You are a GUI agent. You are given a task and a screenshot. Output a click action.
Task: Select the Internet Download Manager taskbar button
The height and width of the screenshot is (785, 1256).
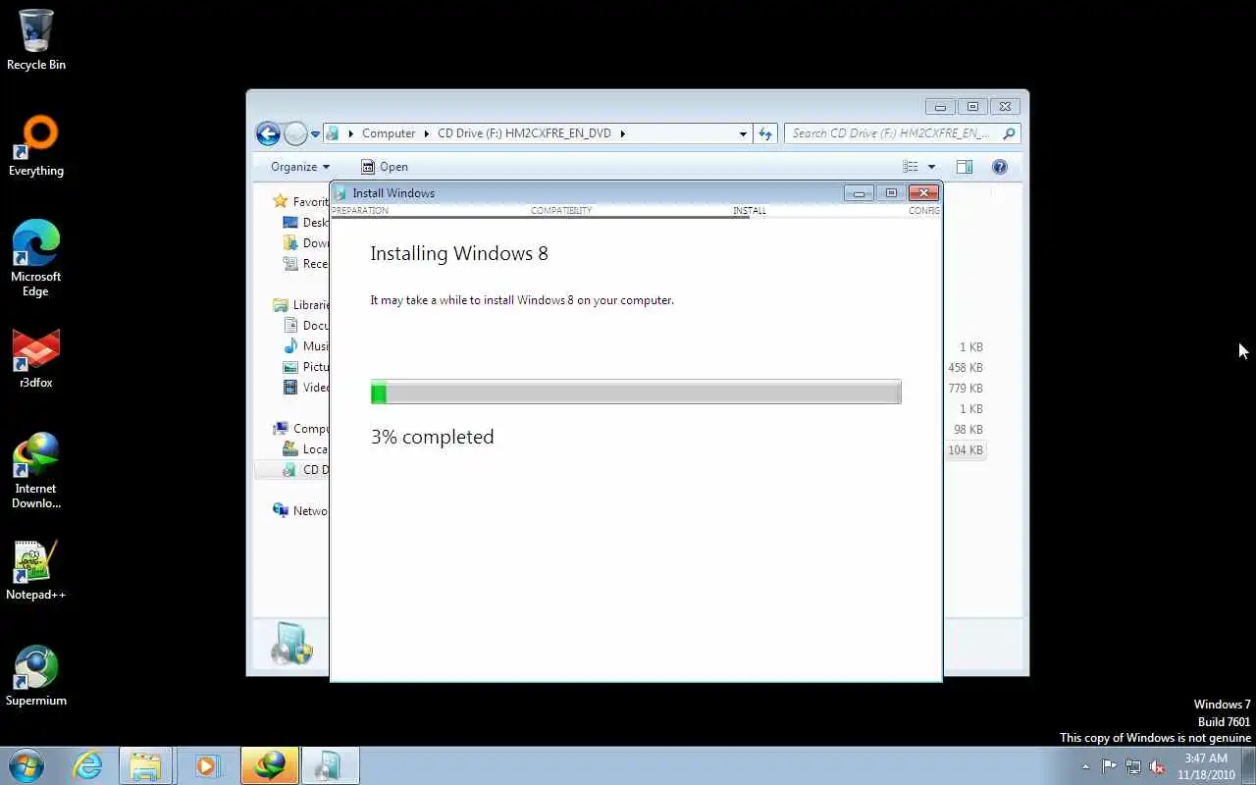270,765
